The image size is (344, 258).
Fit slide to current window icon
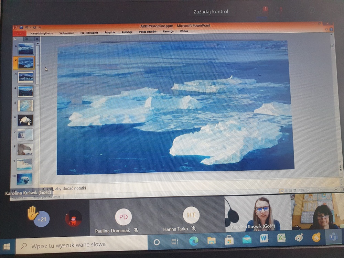pyautogui.click(x=341, y=189)
